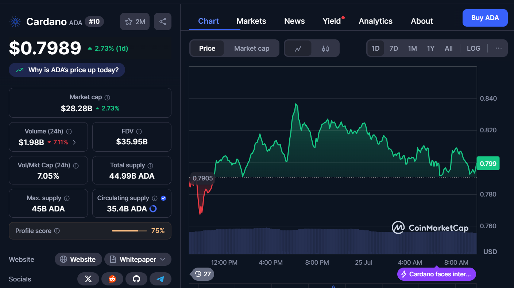Open the Cardano Website link
Screen dimensions: 514x288
[78, 259]
